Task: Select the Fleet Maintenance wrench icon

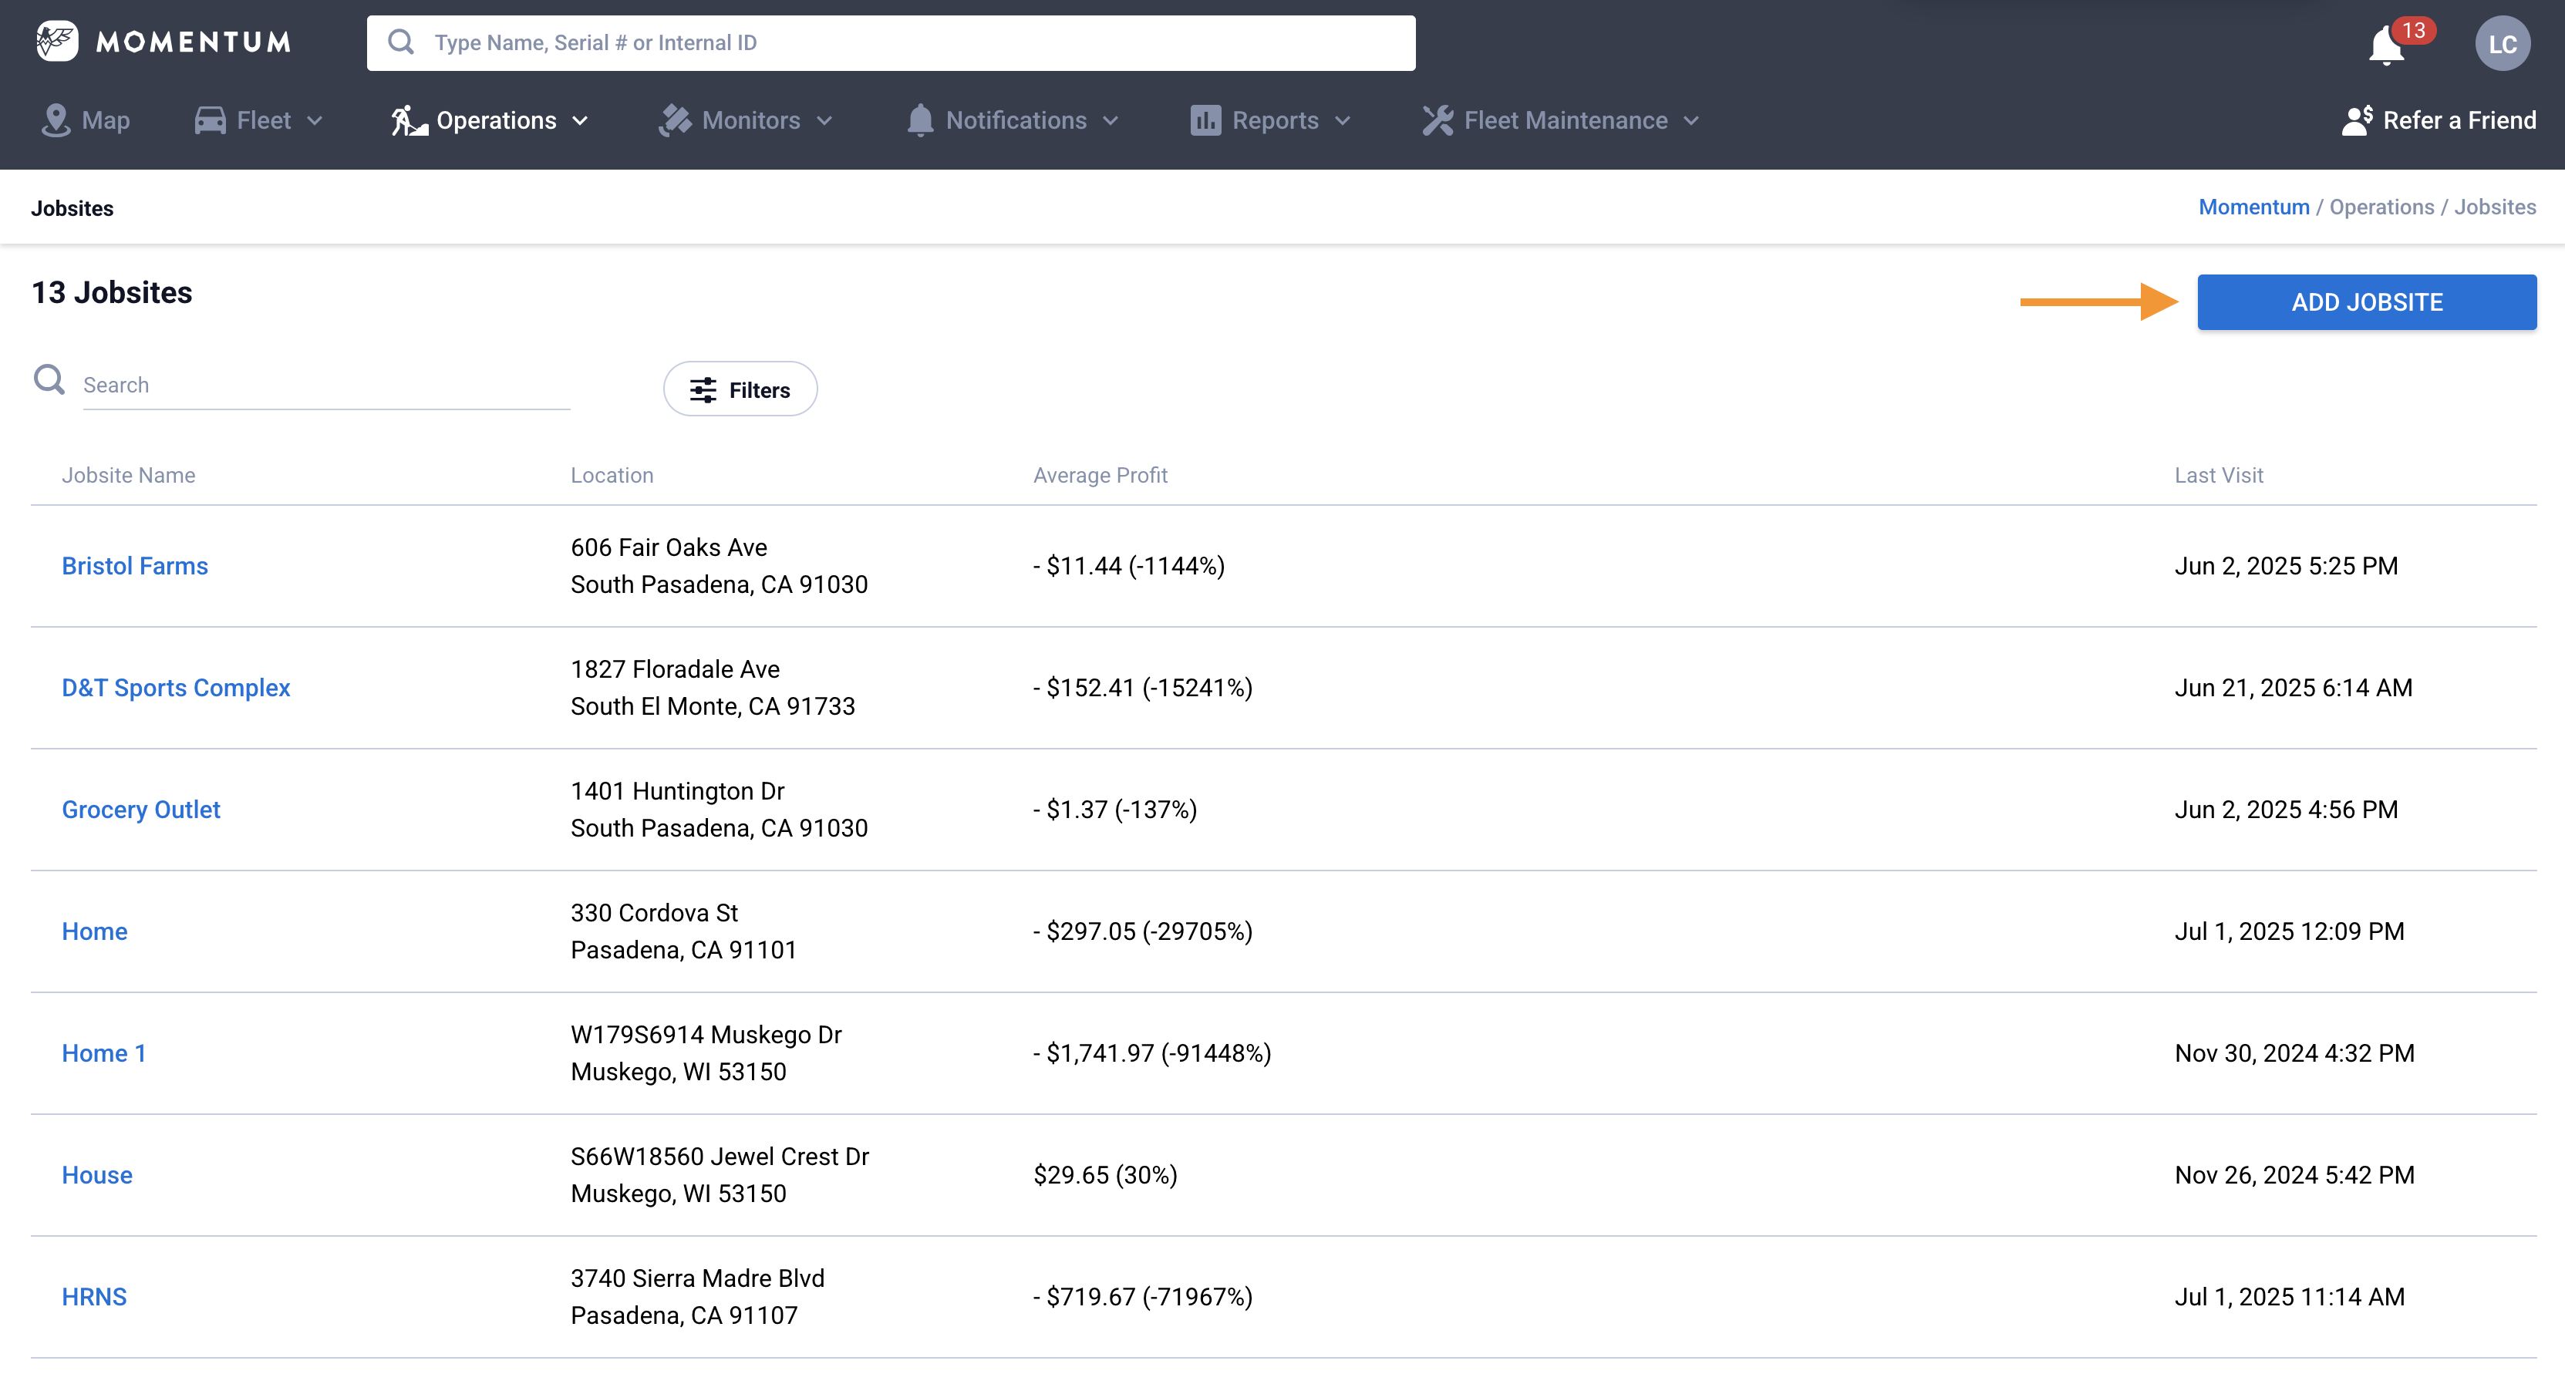Action: point(1438,120)
